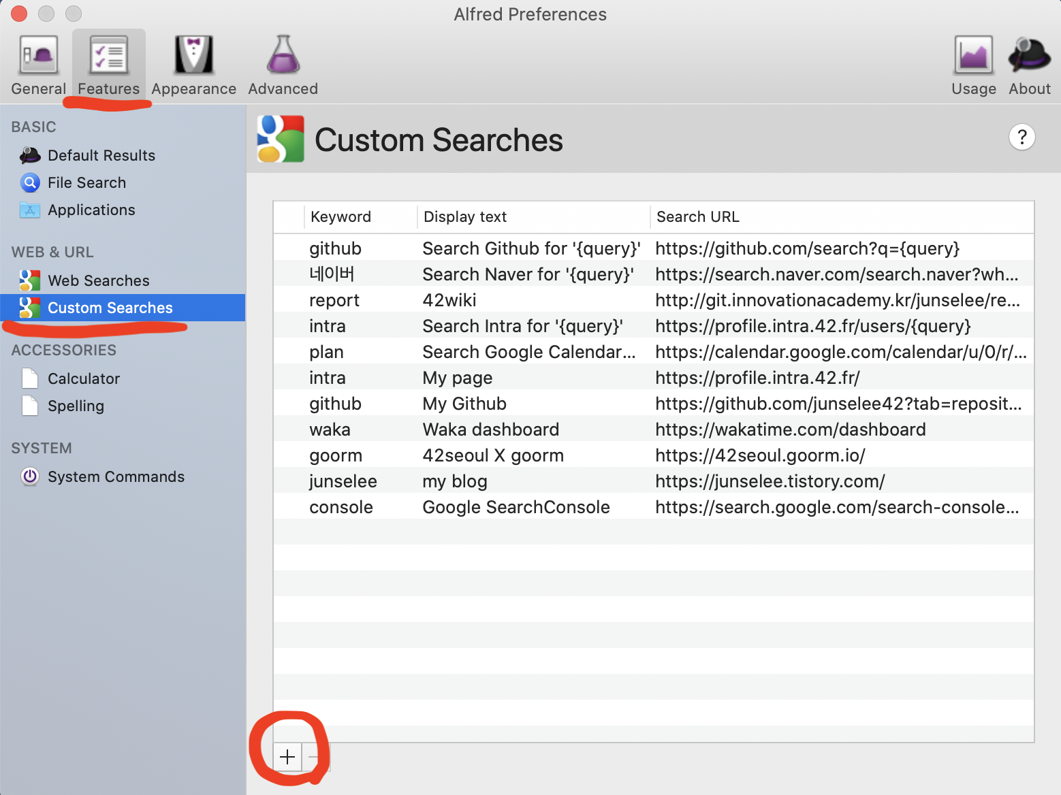The height and width of the screenshot is (795, 1061).
Task: Click the github.com/search?q={query} URL cell
Action: tap(808, 248)
